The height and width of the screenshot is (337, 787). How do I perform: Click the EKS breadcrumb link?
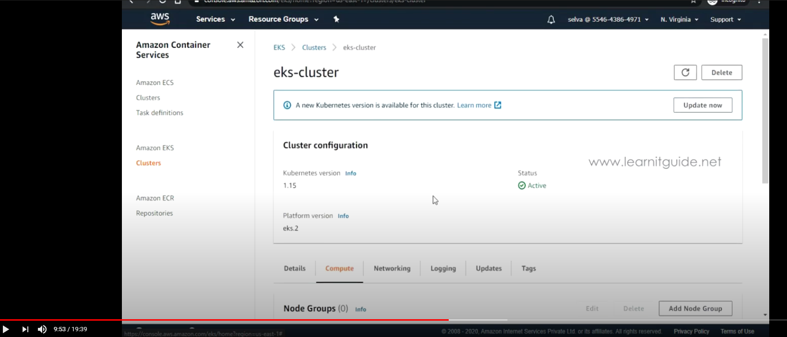pos(279,48)
